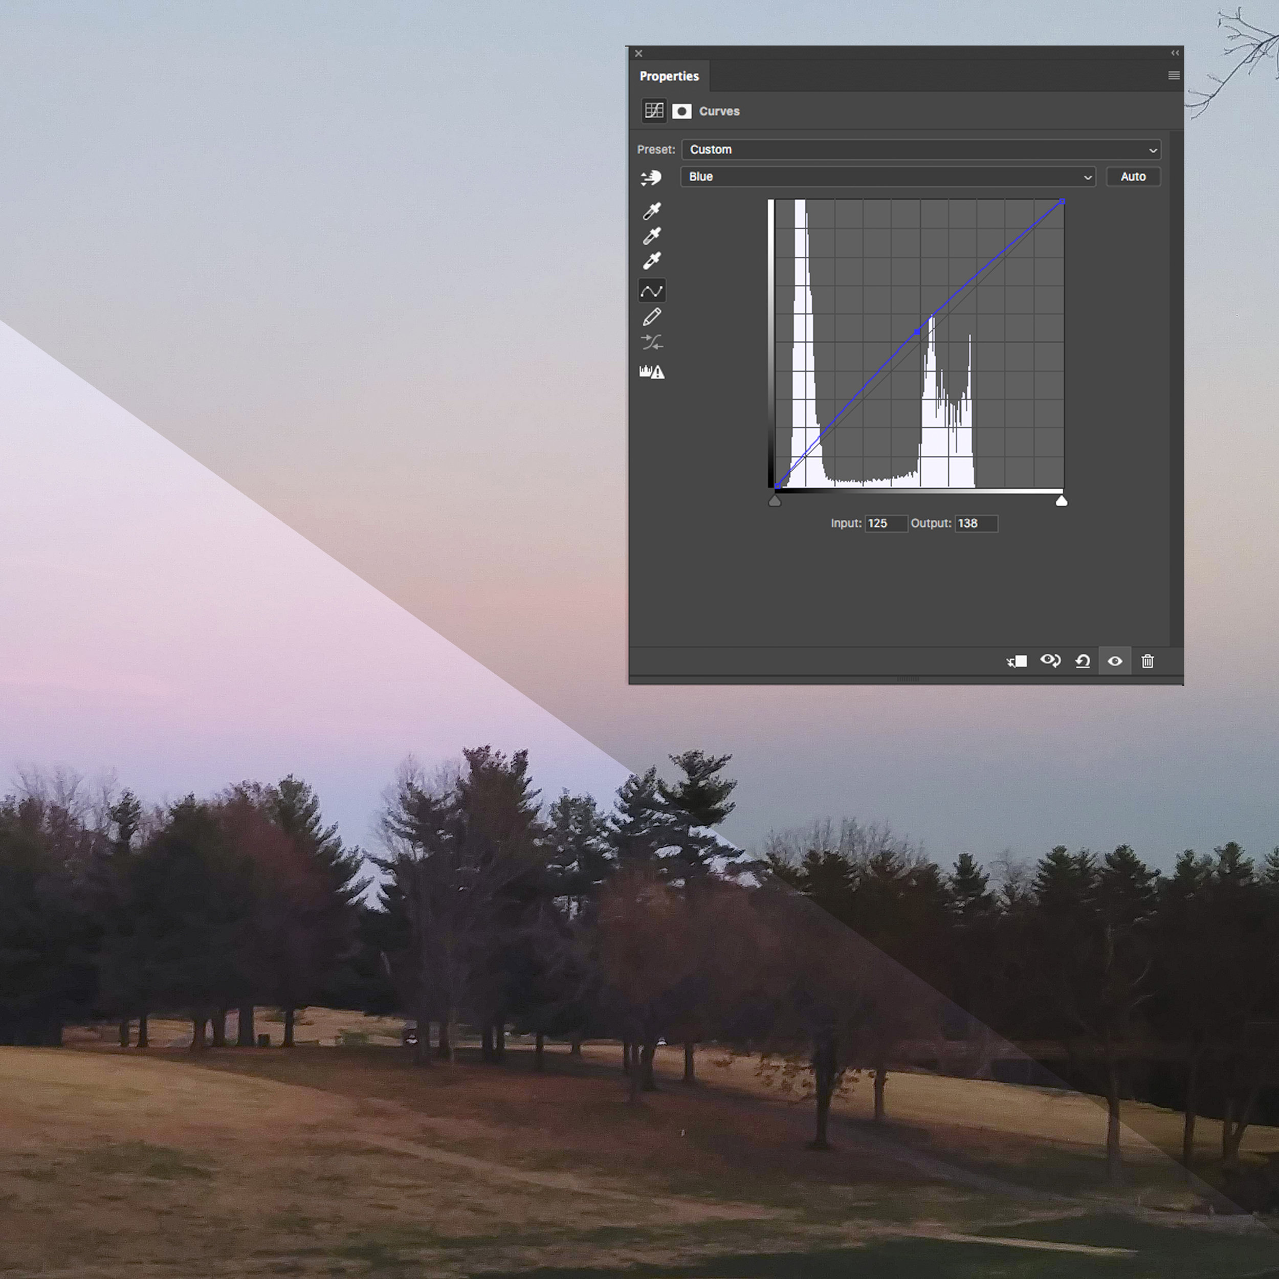Click the histogram warning recalculate icon
1279x1279 pixels.
pos(651,371)
